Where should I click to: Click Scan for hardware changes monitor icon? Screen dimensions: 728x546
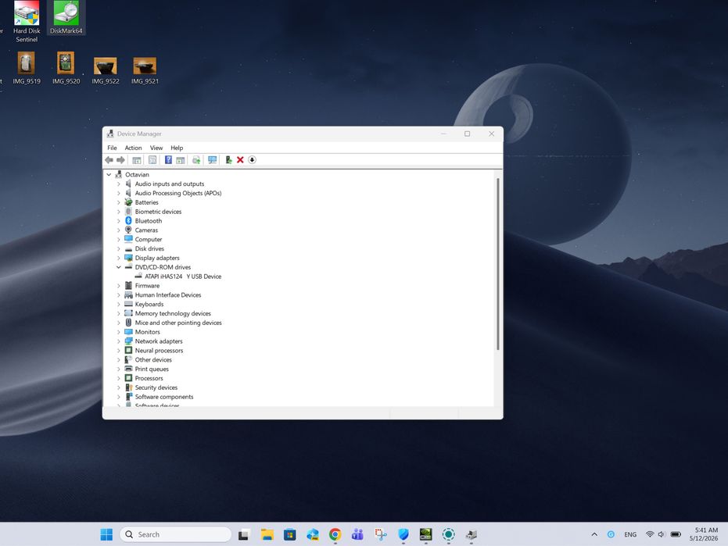click(x=212, y=160)
